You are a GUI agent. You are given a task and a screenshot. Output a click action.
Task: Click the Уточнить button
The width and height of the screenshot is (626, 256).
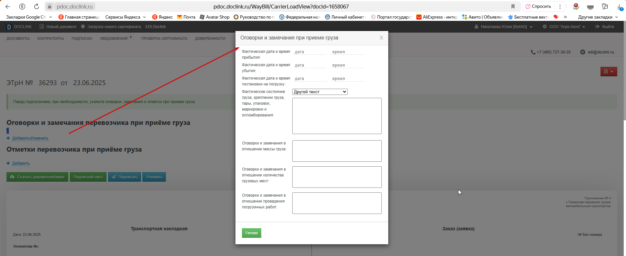[154, 177]
